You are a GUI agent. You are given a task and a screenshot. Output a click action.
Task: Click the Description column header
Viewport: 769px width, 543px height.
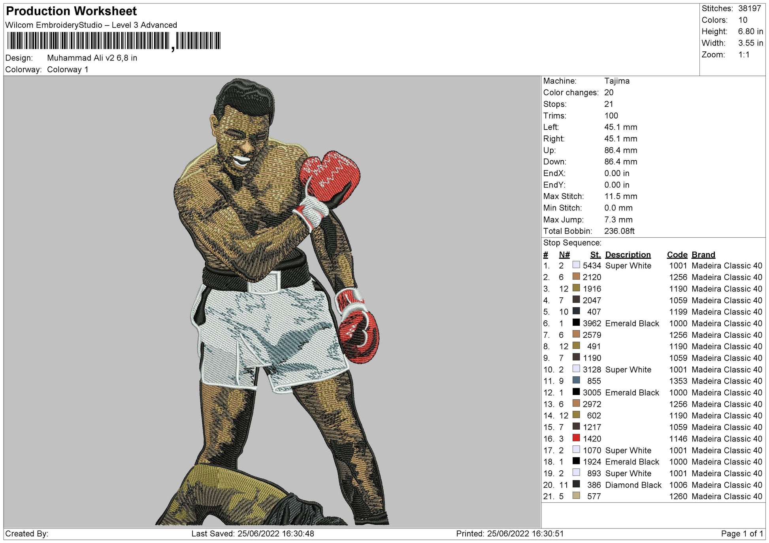coord(628,255)
